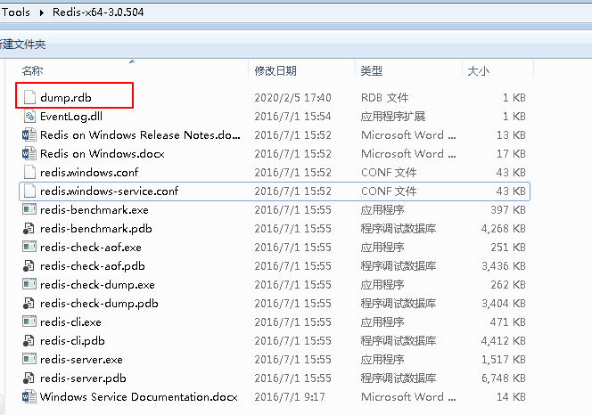
Task: Click the 14 KB size cell
Action: tap(511, 397)
